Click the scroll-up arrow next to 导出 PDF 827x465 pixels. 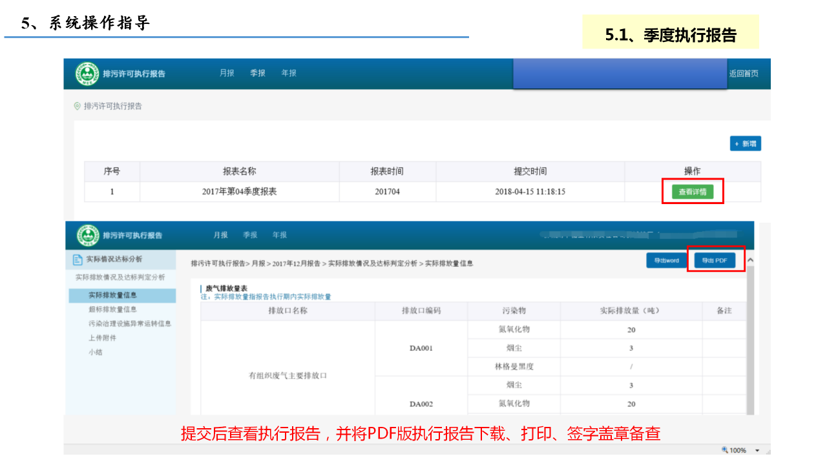(750, 260)
